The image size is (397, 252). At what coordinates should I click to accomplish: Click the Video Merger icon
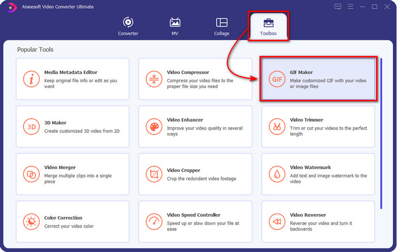pyautogui.click(x=32, y=174)
